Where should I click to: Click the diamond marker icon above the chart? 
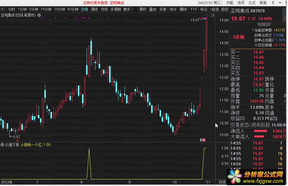pos(207,15)
